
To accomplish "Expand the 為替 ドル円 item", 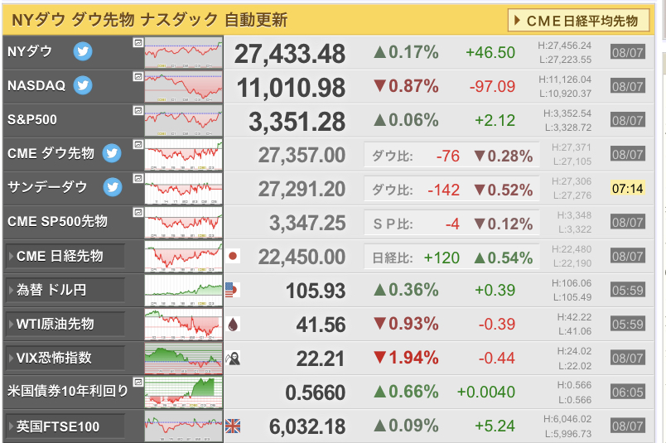I will [65, 290].
